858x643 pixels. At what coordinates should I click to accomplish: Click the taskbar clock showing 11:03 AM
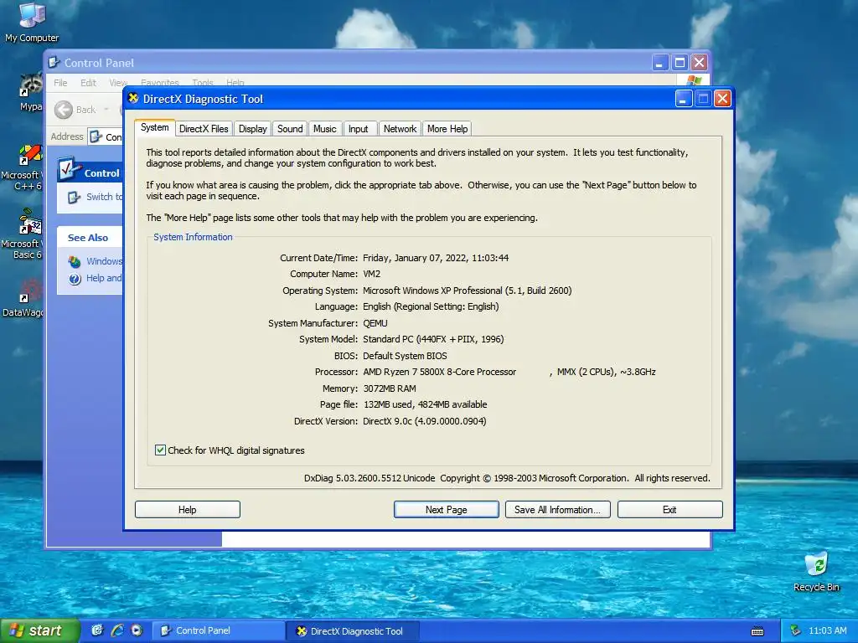tap(827, 630)
